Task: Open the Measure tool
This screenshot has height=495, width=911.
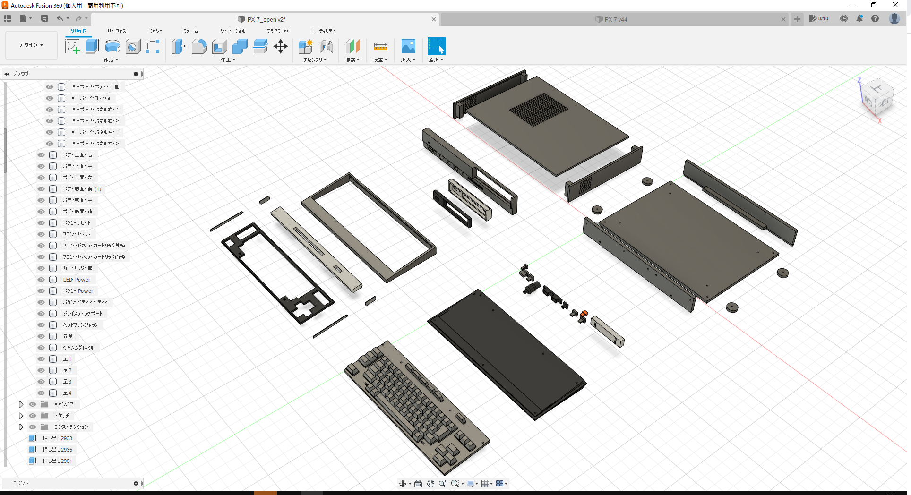Action: point(380,46)
